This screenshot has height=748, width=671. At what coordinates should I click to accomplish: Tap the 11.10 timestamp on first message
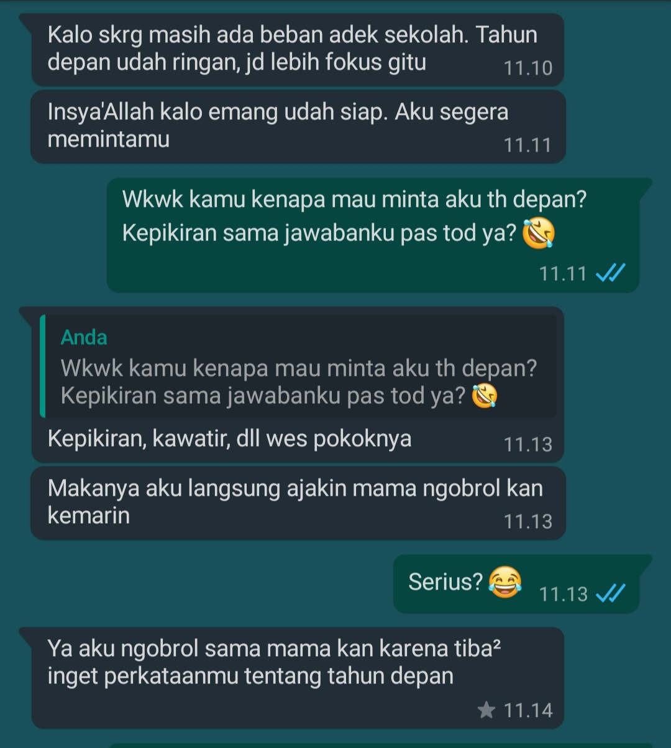point(528,68)
